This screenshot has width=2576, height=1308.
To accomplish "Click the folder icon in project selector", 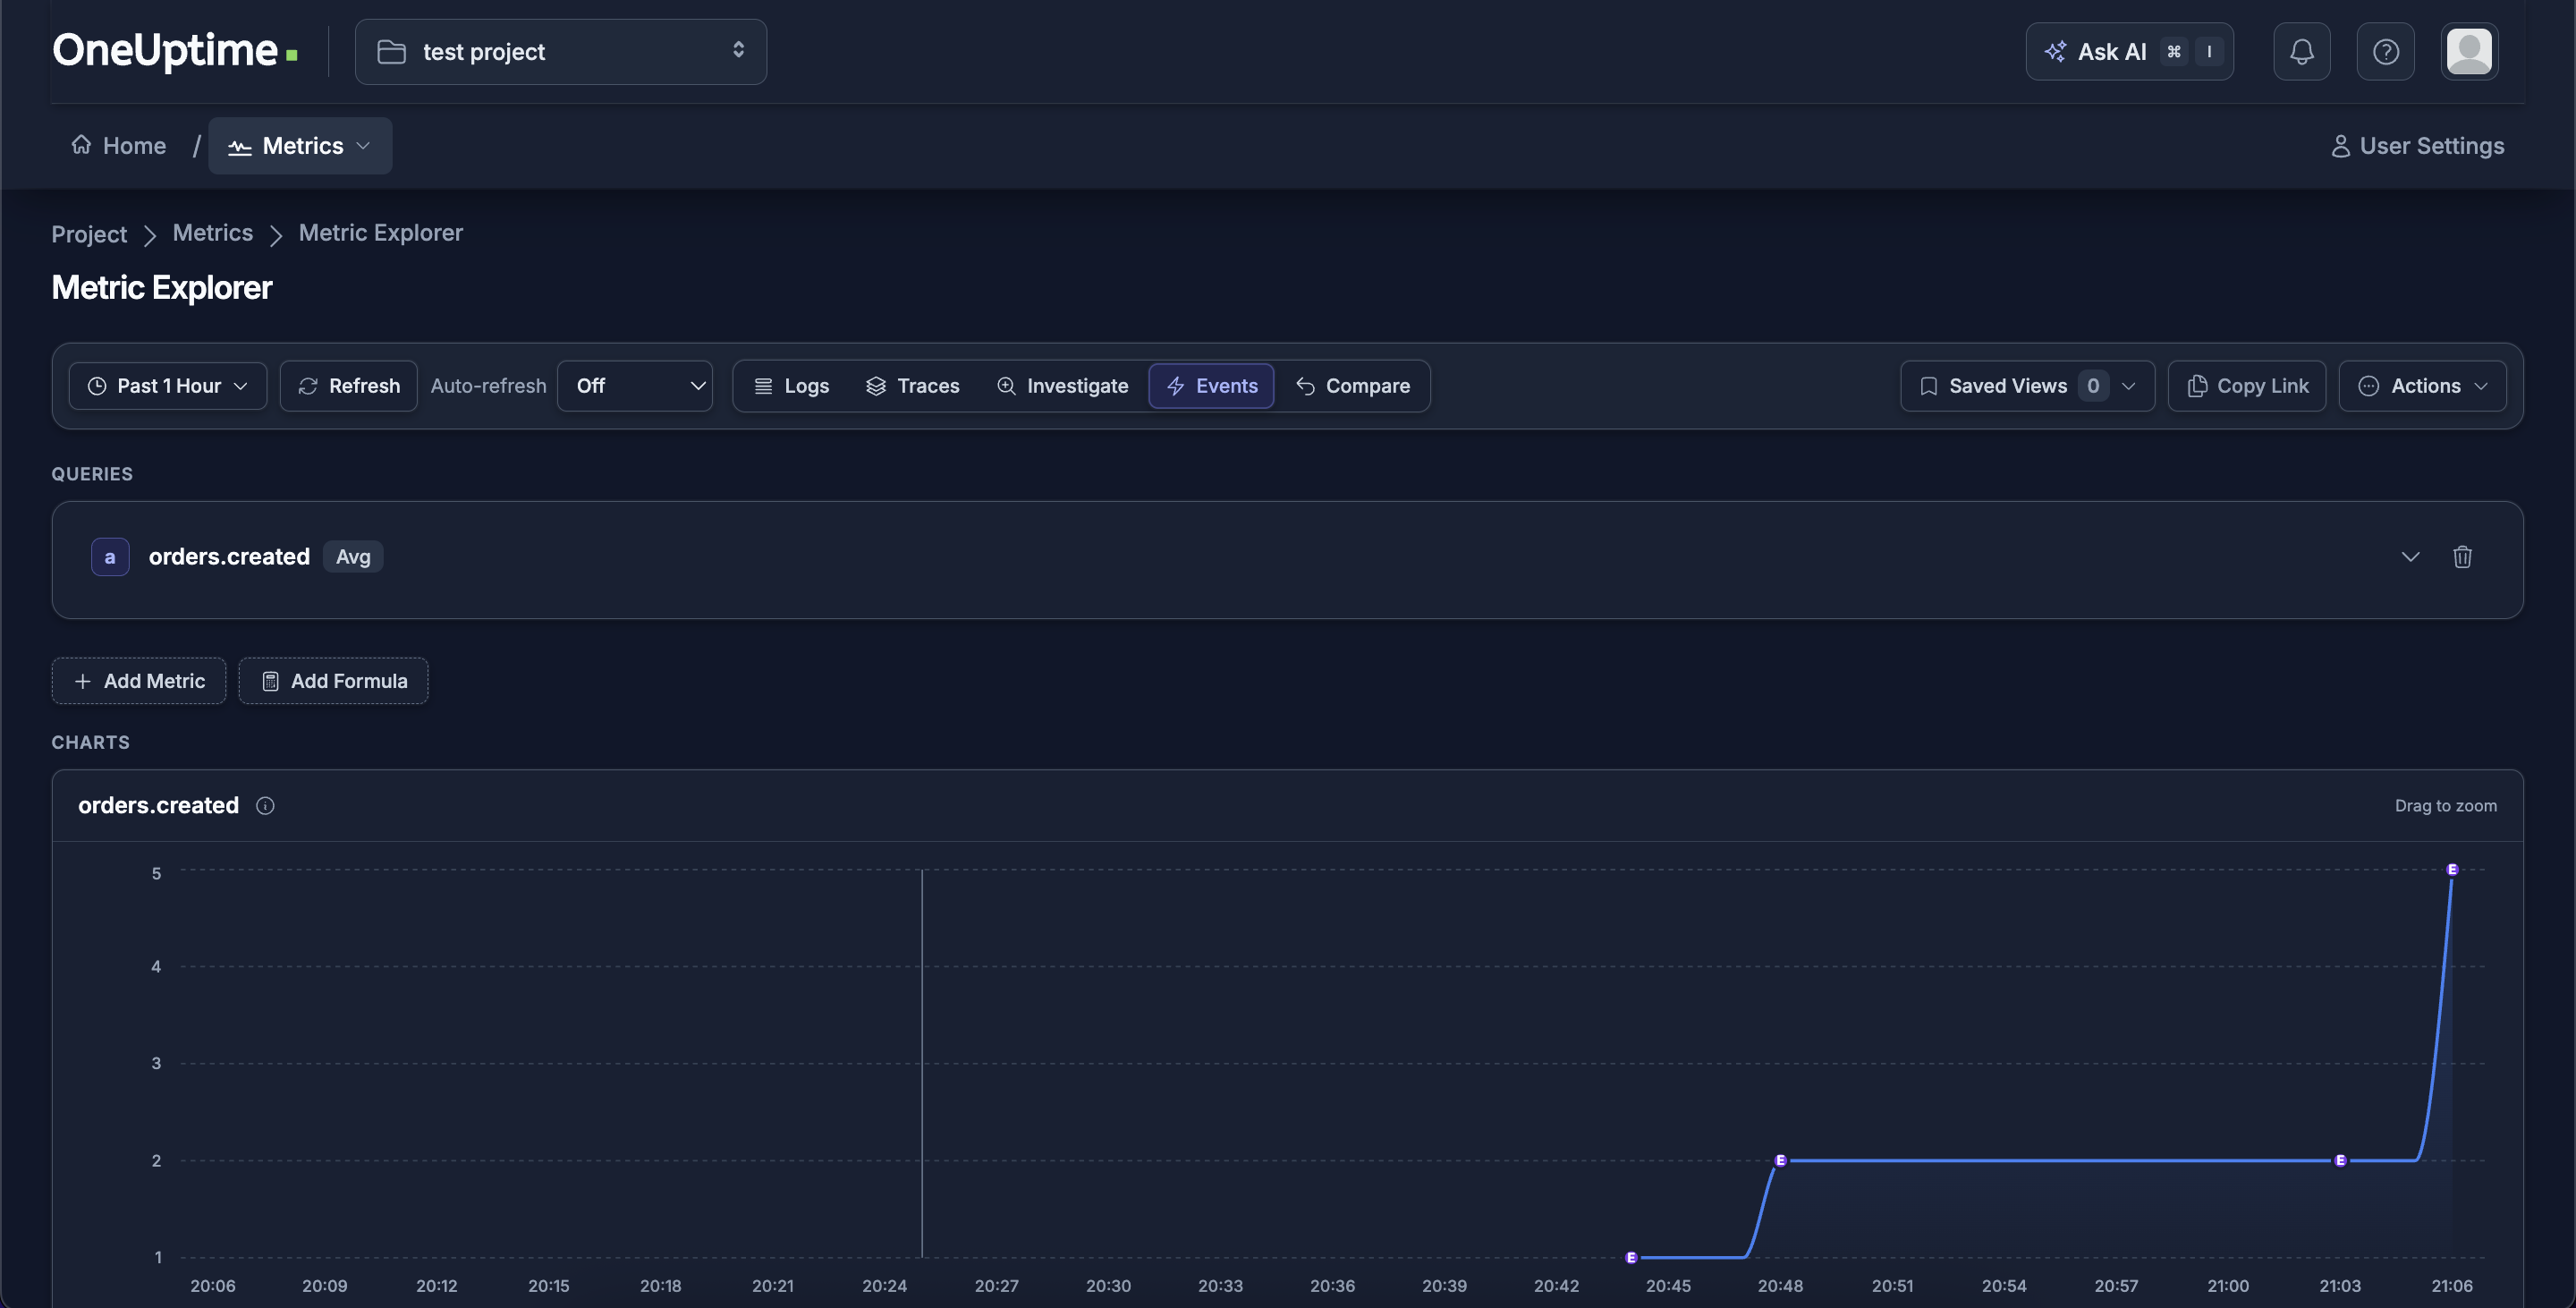I will click(391, 52).
